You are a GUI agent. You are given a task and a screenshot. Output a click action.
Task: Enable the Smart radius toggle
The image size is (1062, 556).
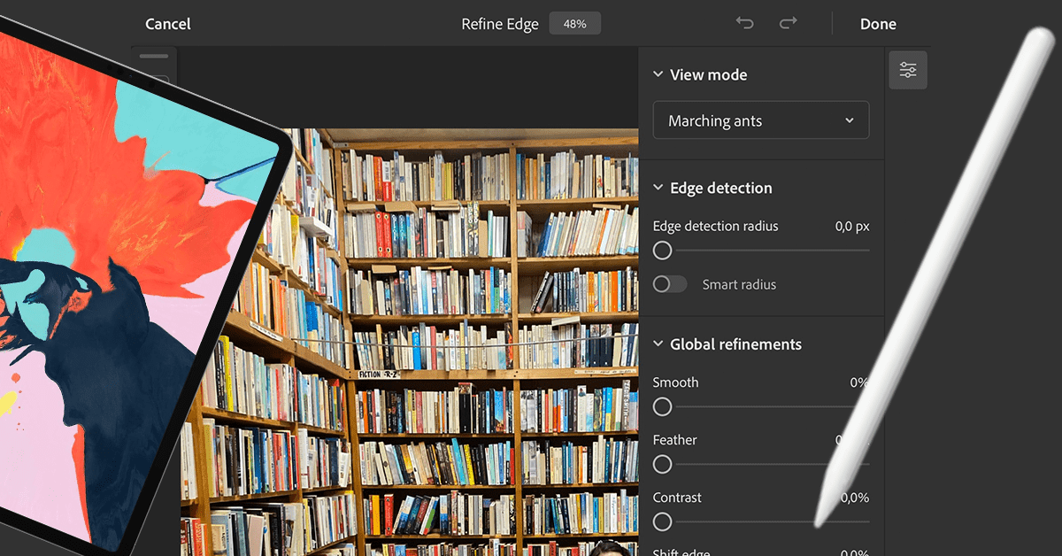669,283
